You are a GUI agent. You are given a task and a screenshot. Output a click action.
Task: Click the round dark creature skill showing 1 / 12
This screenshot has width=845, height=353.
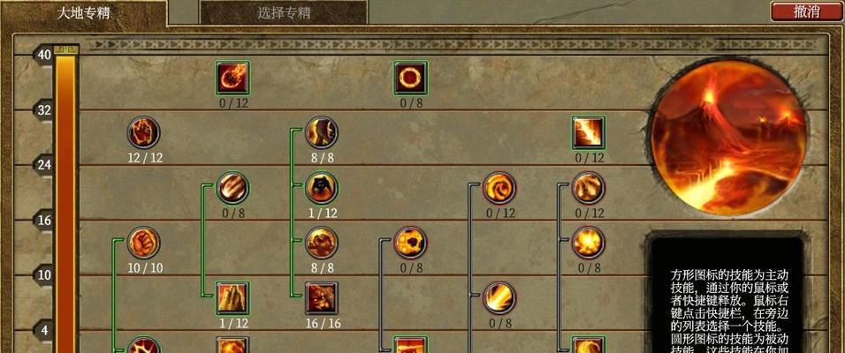tap(322, 188)
